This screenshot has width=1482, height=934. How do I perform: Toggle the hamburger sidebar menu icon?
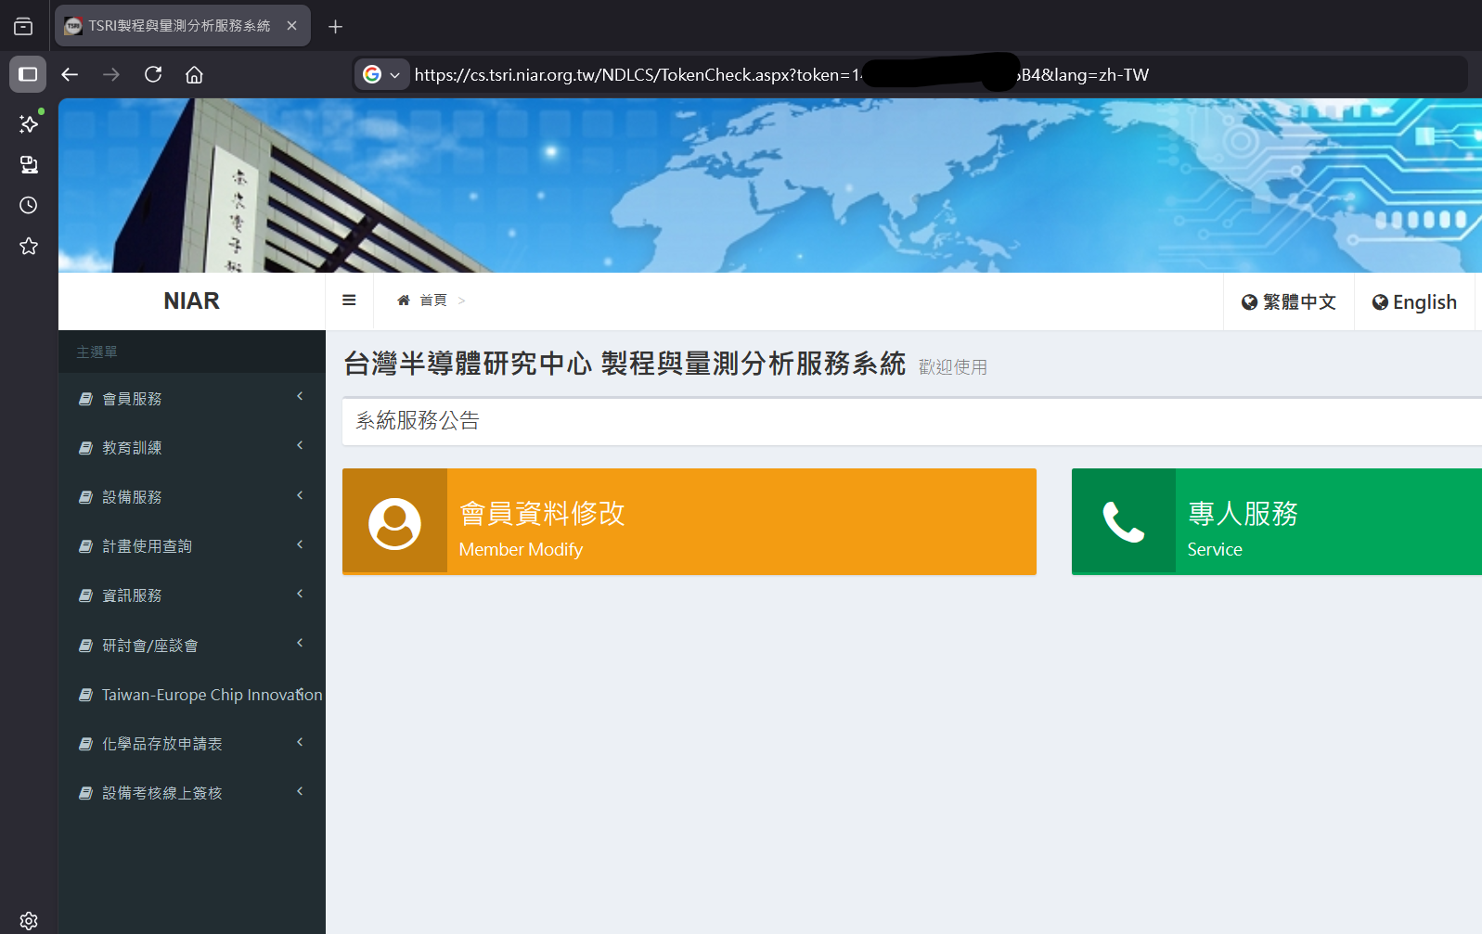(349, 301)
